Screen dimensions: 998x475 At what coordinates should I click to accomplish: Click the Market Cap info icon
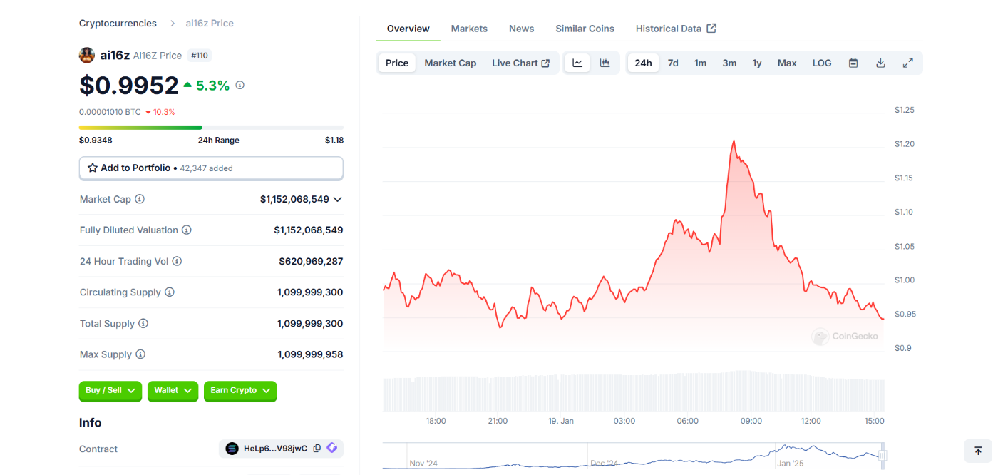coord(140,199)
